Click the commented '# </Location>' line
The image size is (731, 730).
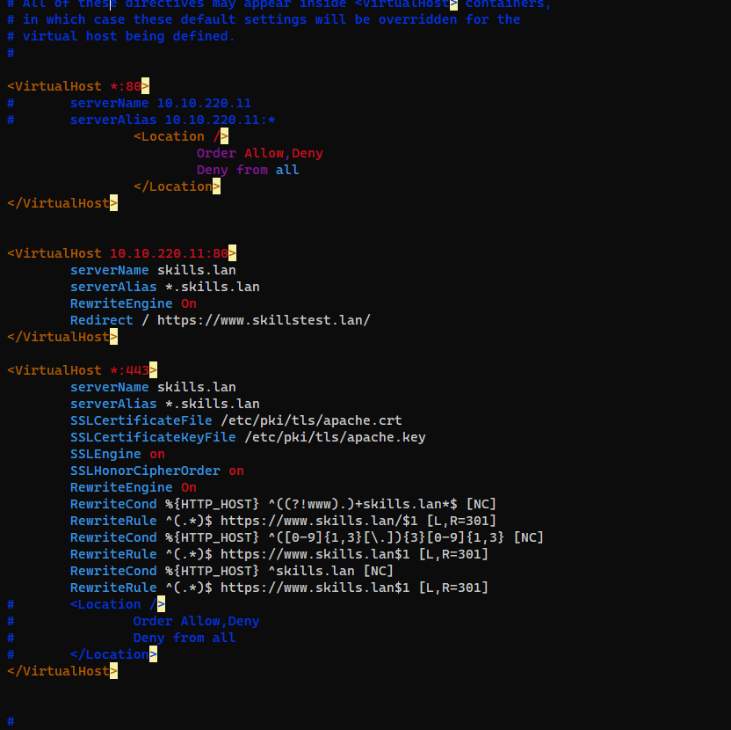[x=82, y=655]
